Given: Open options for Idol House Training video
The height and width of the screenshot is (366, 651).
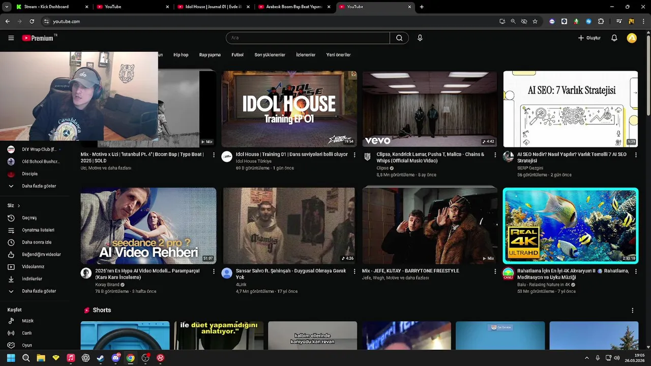Looking at the screenshot, I should (354, 155).
